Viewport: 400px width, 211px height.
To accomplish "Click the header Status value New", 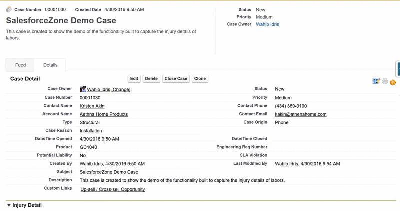I will tap(260, 10).
